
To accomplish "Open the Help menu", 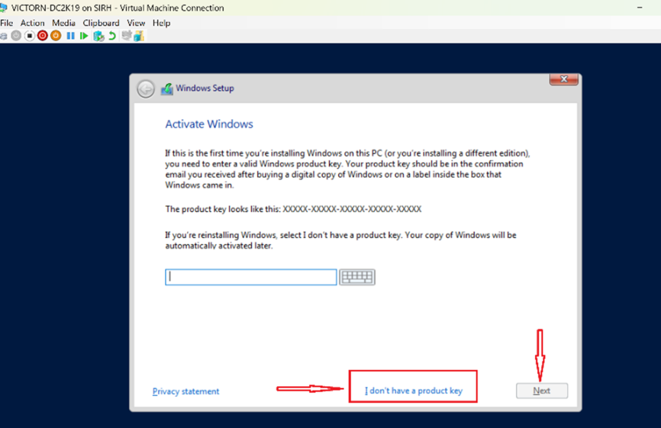I will point(161,23).
